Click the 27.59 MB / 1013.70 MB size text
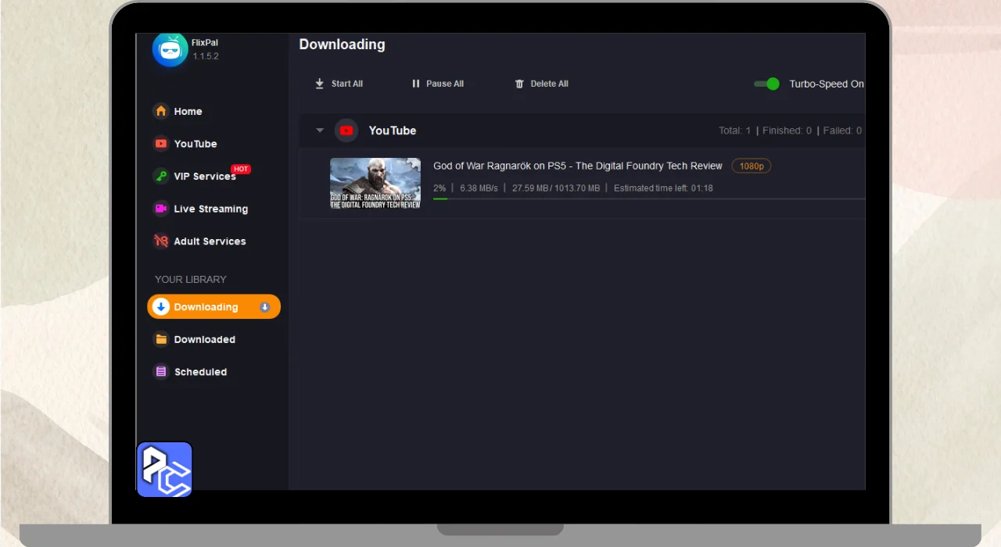 pyautogui.click(x=556, y=188)
